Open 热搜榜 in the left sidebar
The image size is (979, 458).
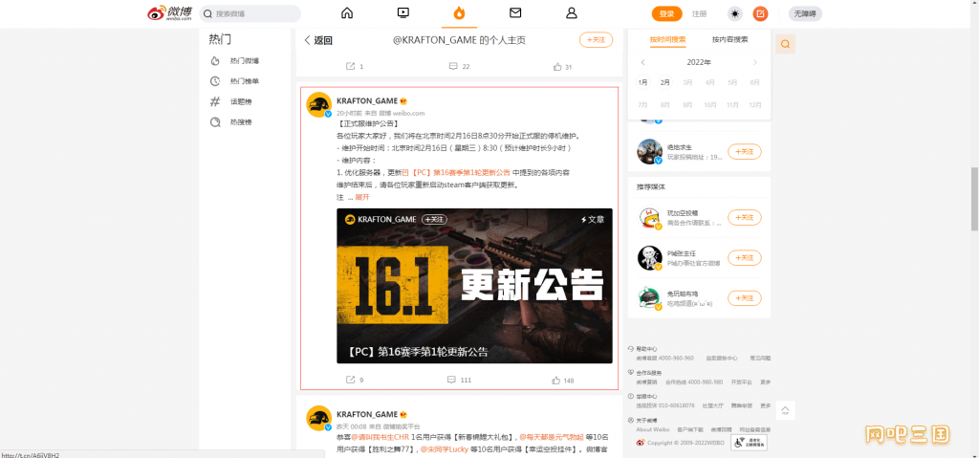click(241, 122)
